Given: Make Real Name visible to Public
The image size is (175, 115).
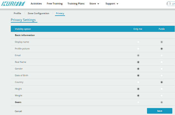Looking at the screenshot, I should [x=162, y=62].
